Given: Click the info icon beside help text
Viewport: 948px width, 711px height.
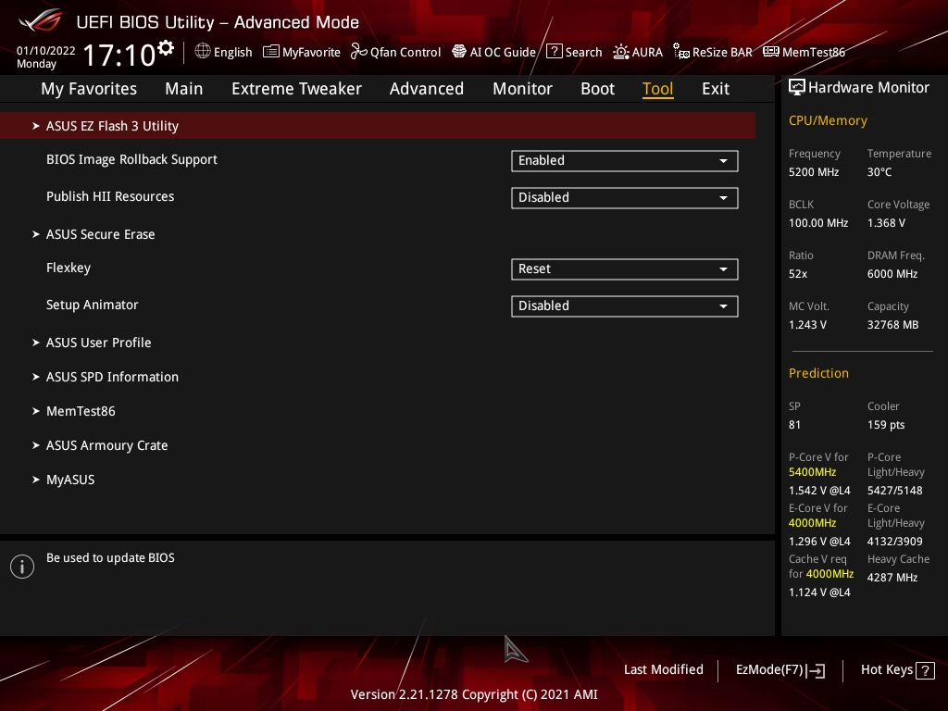Looking at the screenshot, I should tap(22, 567).
